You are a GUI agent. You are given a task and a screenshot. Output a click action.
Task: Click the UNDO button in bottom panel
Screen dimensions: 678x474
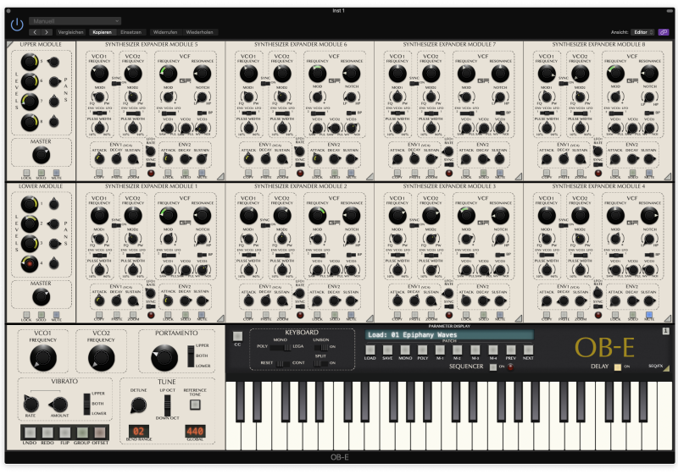click(x=30, y=433)
